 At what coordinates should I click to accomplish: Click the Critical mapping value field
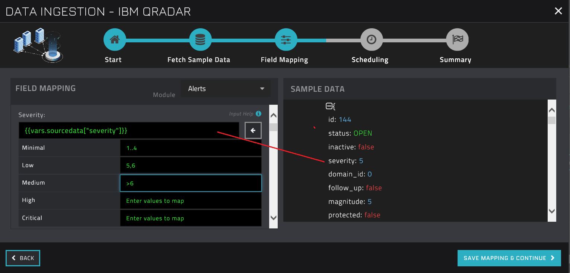tap(191, 218)
